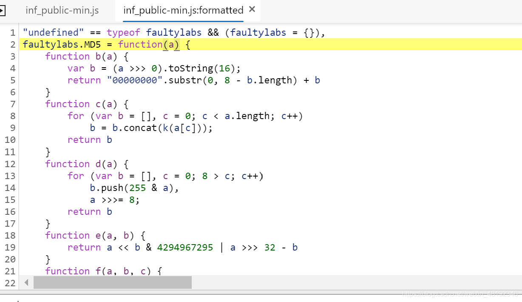Set breakpoint on line number 13

click(10, 176)
